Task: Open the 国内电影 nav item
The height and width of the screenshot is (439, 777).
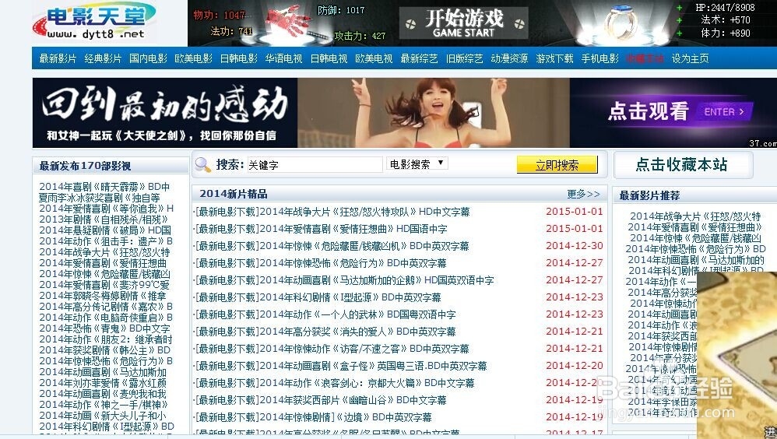Action: point(148,58)
